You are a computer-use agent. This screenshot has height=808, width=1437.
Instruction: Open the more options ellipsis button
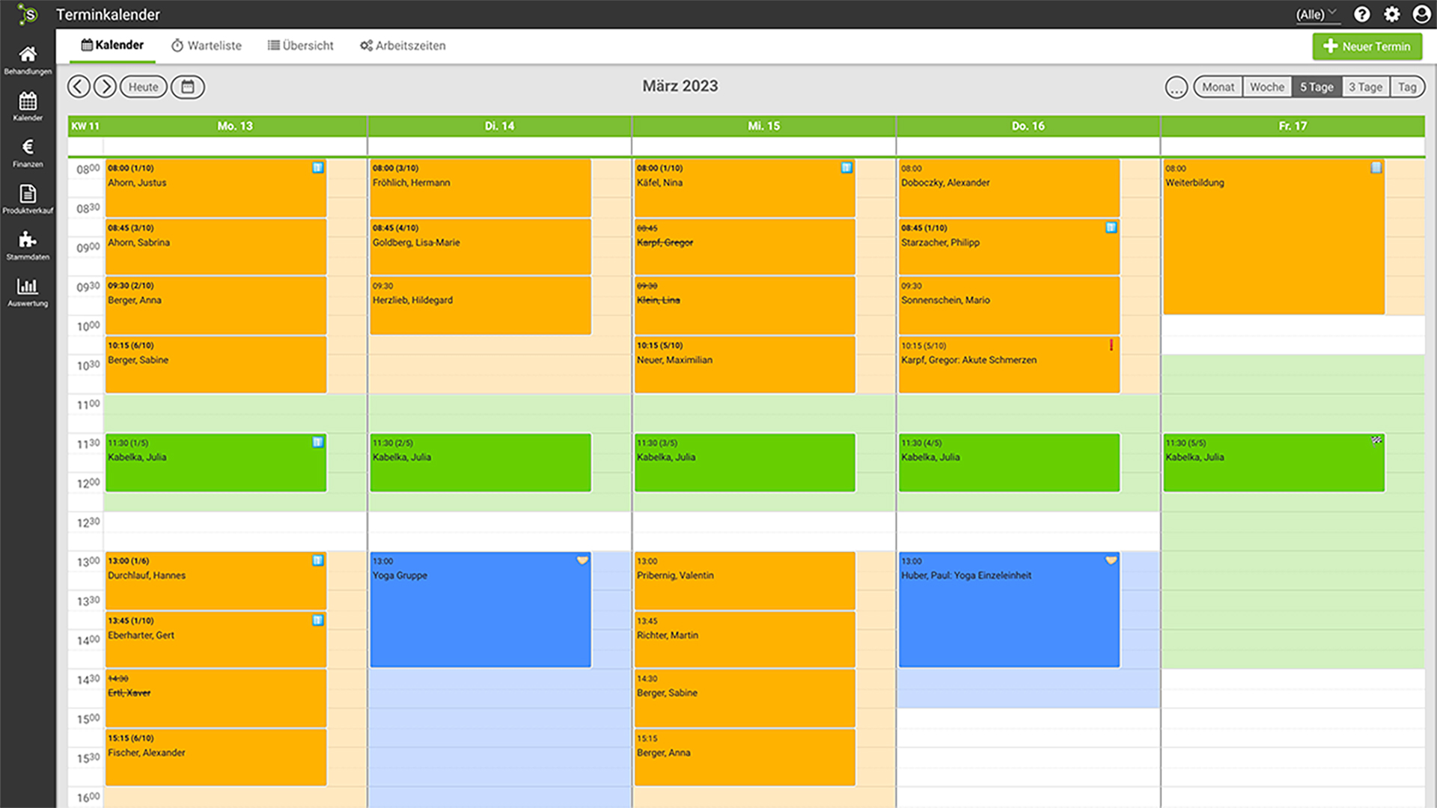tap(1176, 88)
